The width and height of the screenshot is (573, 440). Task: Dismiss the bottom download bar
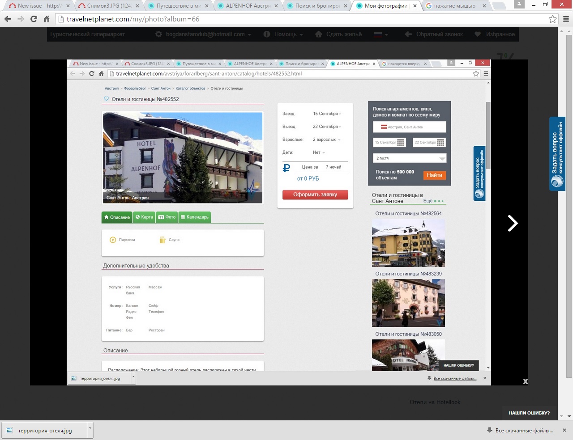(564, 430)
